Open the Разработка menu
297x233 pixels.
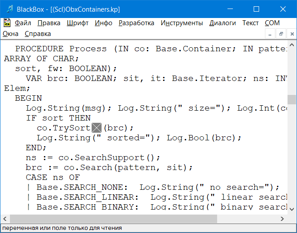(x=136, y=23)
